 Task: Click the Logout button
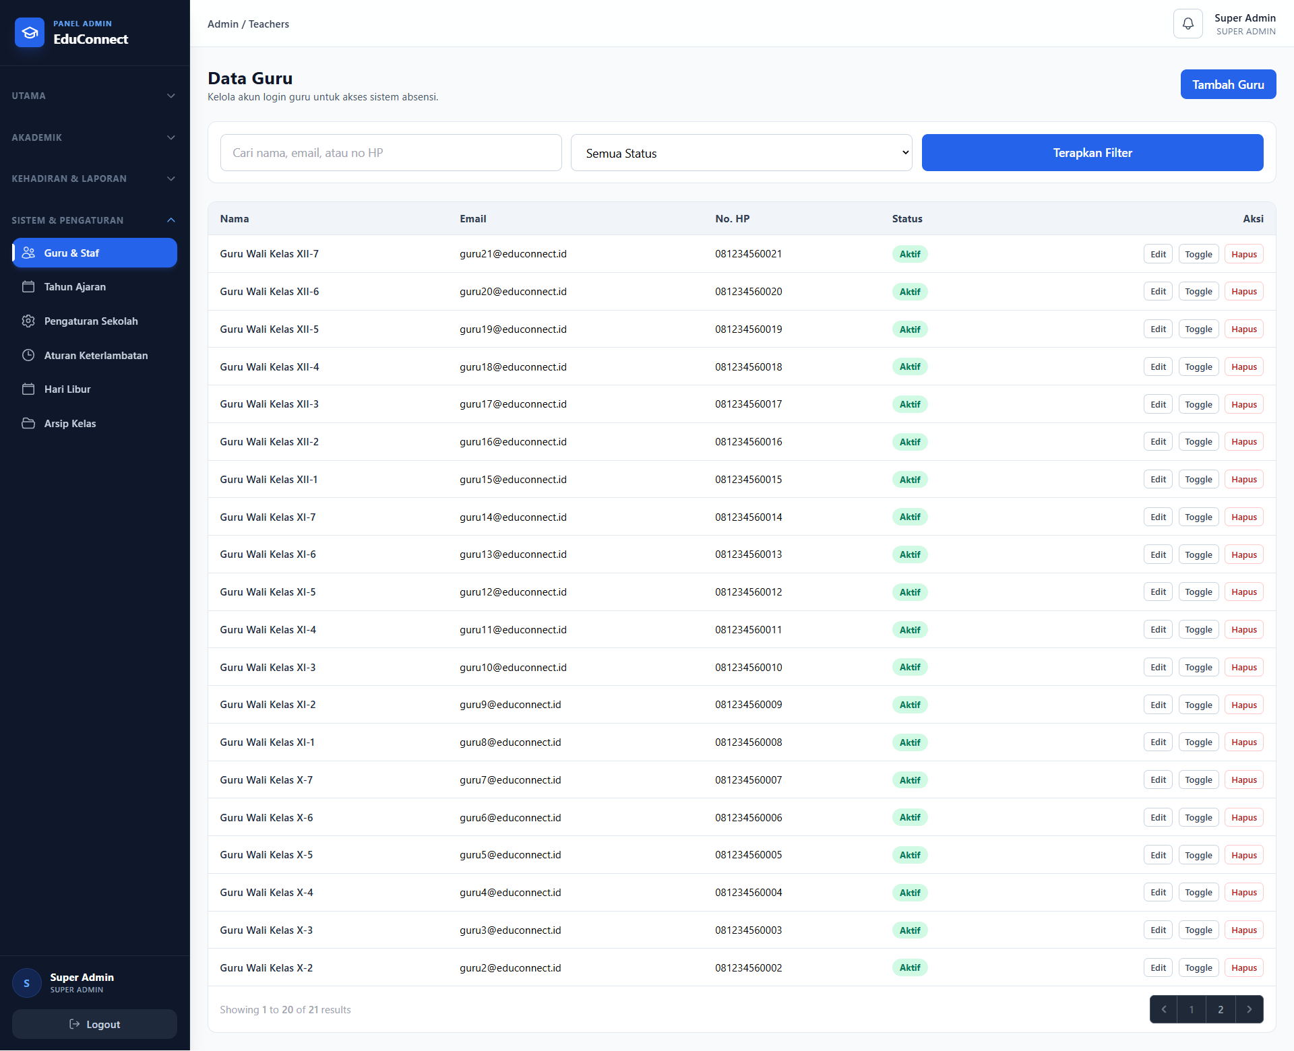coord(94,1024)
